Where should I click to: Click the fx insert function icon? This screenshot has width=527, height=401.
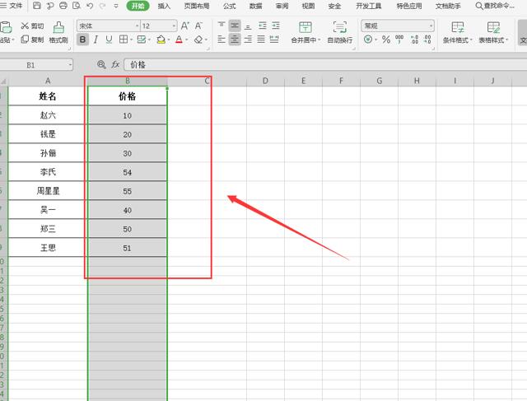pos(115,64)
